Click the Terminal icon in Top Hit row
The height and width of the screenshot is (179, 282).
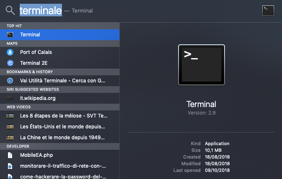click(x=10, y=35)
